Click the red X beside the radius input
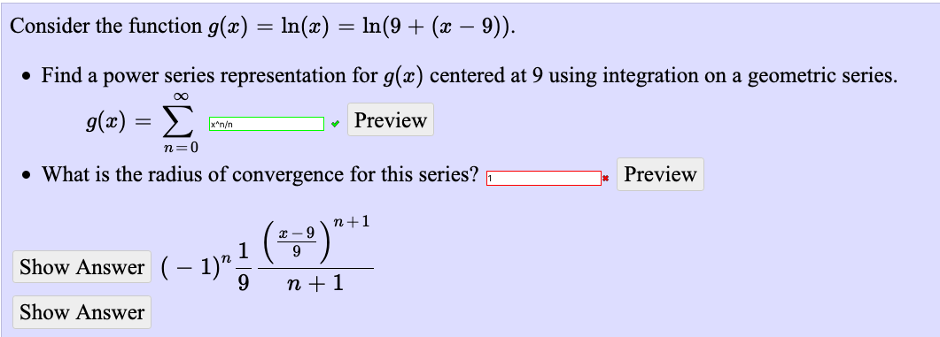 605,179
